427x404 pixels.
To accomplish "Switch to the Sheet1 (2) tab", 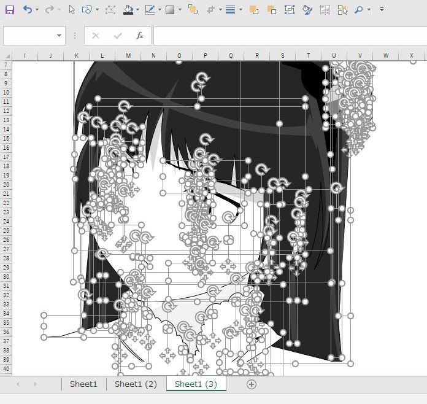I will point(136,384).
